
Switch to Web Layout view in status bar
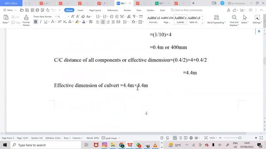[191, 138]
